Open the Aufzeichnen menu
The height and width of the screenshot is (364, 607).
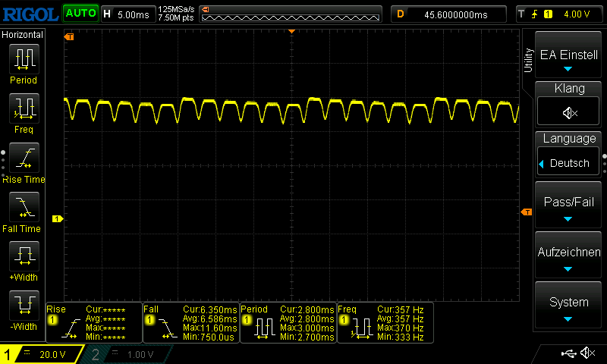click(568, 258)
